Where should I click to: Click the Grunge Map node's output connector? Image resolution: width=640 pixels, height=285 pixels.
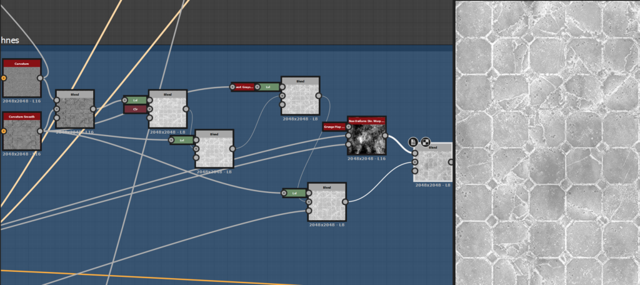point(348,127)
